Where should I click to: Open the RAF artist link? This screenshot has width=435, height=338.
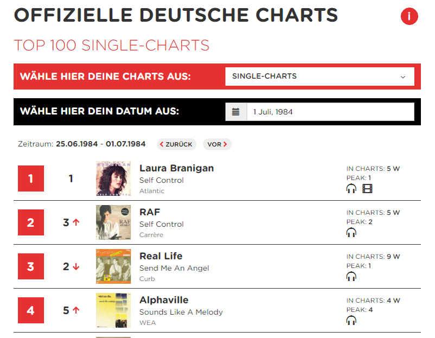pos(150,212)
